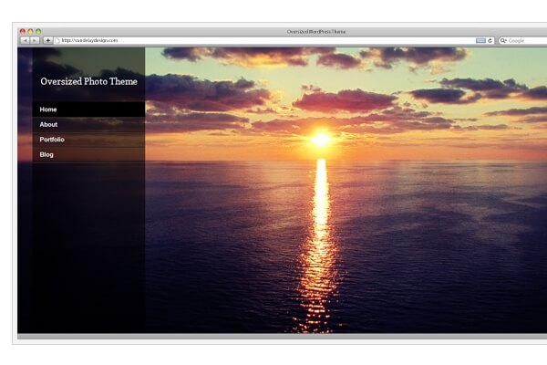Image resolution: width=547 pixels, height=365 pixels.
Task: Open the About menu item
Action: tap(88, 124)
